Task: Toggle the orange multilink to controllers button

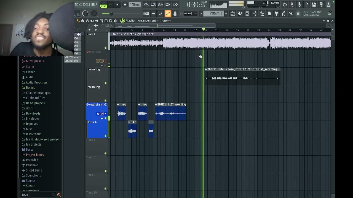Action: [168, 13]
